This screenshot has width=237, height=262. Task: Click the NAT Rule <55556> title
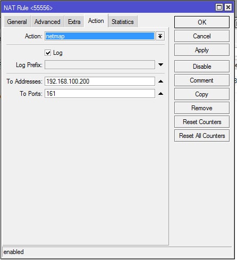pyautogui.click(x=28, y=8)
